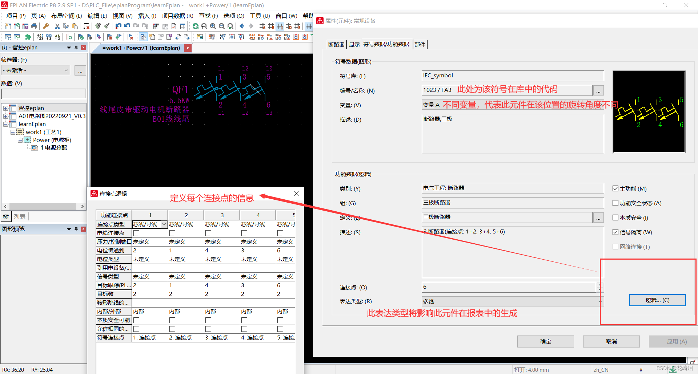Open the 项目数据 menu

(177, 16)
